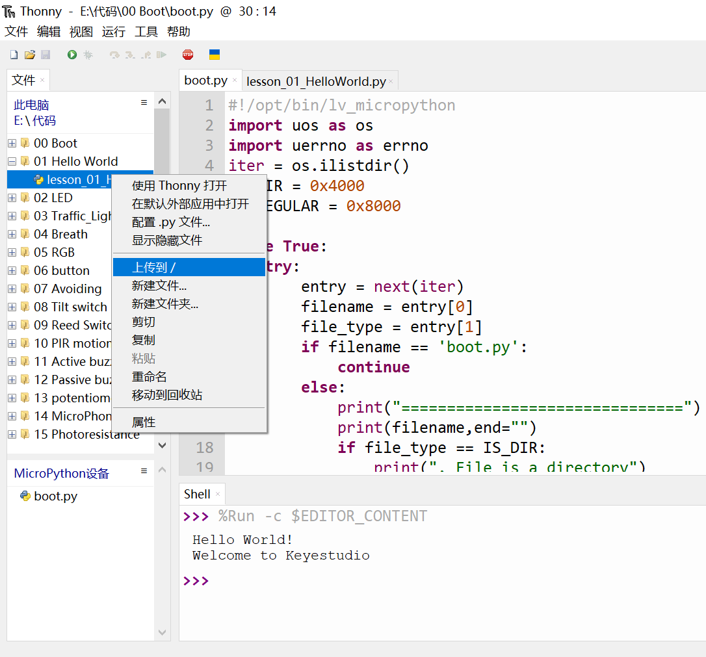Choose 移动到回收站 in context menu
Screen dimensions: 706x657
click(189, 395)
